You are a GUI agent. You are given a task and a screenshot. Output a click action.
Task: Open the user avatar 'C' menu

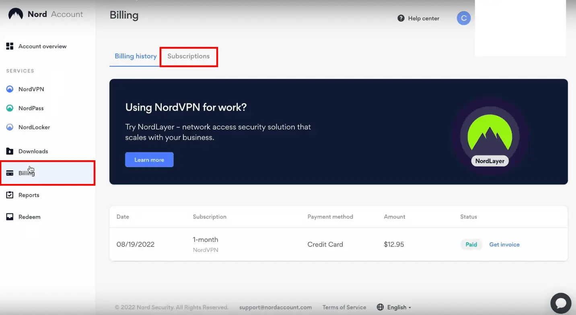(x=464, y=18)
